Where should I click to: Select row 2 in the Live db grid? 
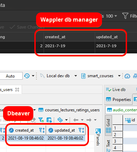[x=117, y=134]
